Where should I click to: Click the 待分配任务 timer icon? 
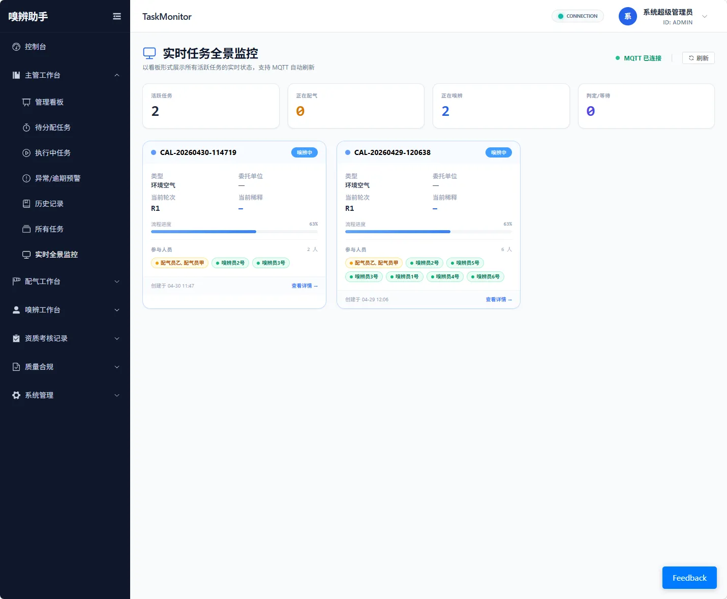coord(26,128)
